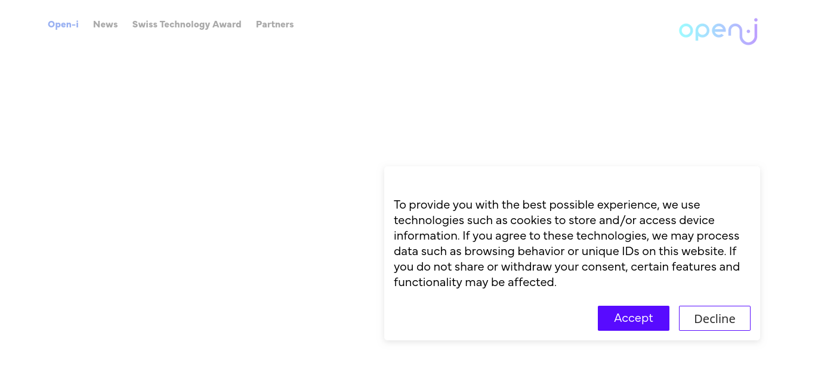This screenshot has height=388, width=815.
Task: Go to Swiss Technology Award page
Action: 187,24
